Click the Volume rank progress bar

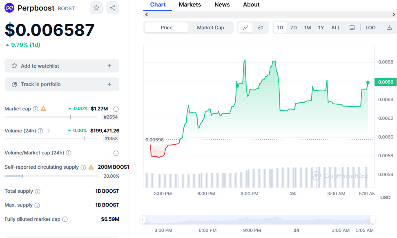(x=51, y=139)
